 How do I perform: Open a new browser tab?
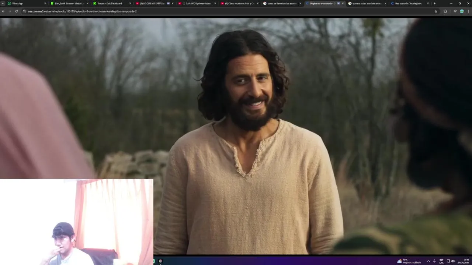434,3
